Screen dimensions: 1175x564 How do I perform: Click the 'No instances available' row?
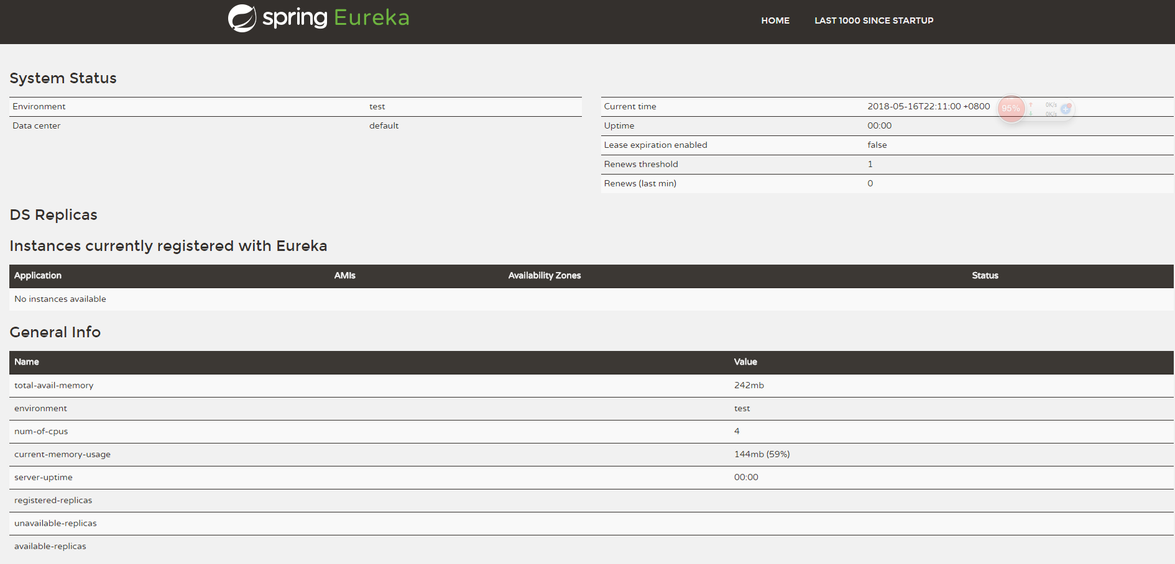pos(591,299)
